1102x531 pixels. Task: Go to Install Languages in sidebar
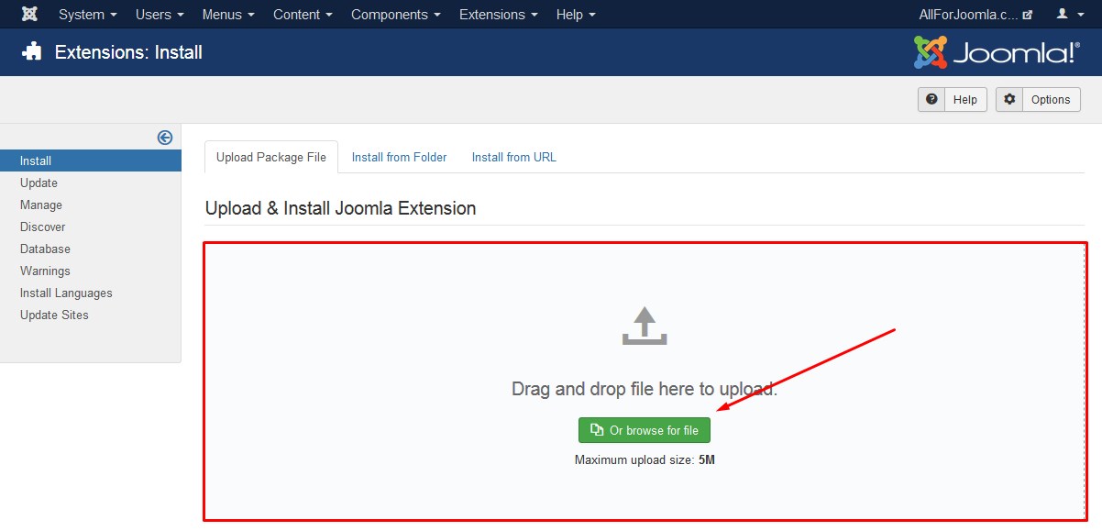tap(66, 293)
